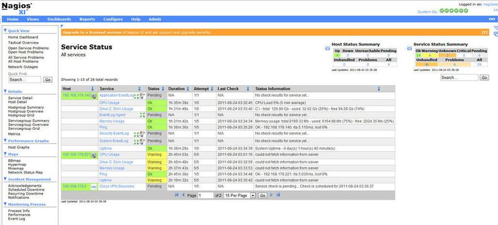498x225 pixels.
Task: Open the Reports menu
Action: tap(87, 19)
